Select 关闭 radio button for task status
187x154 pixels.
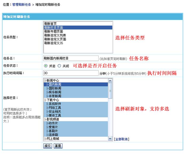(x=59, y=66)
